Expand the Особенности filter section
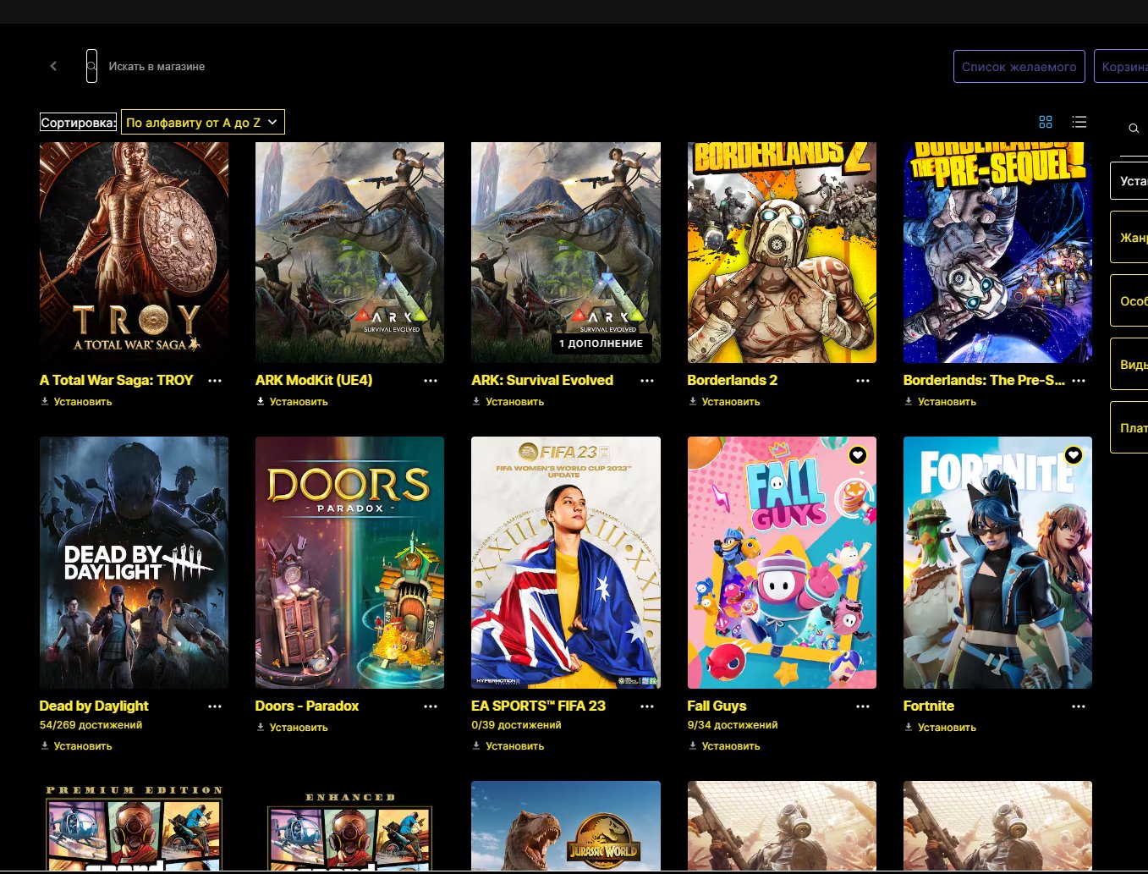 1129,301
